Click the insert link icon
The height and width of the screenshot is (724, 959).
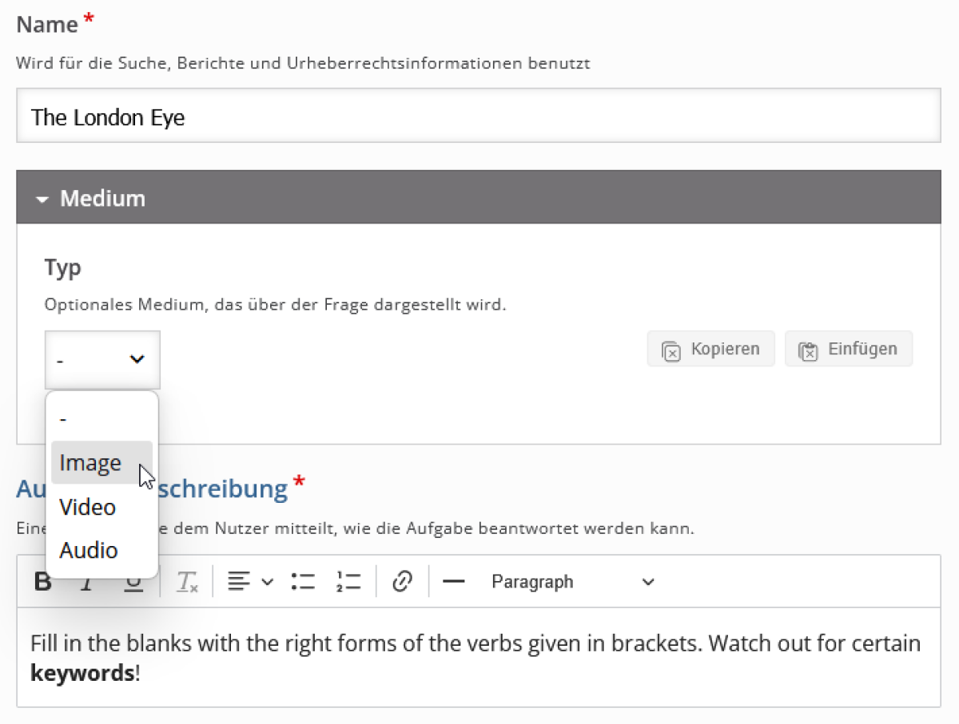pyautogui.click(x=402, y=582)
